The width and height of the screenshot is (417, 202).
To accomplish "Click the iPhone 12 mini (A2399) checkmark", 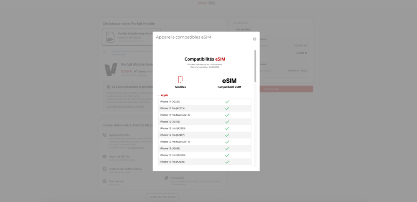I will [227, 128].
